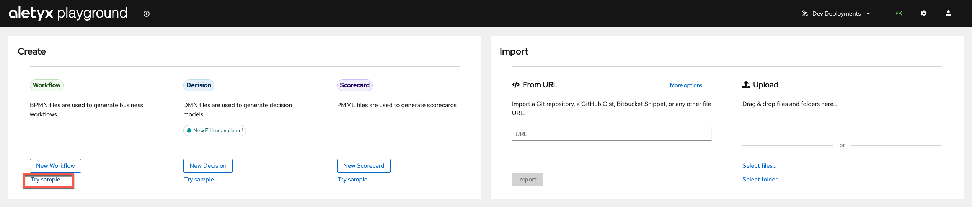Click the Dev Deployments icon
The image size is (972, 207).
805,13
